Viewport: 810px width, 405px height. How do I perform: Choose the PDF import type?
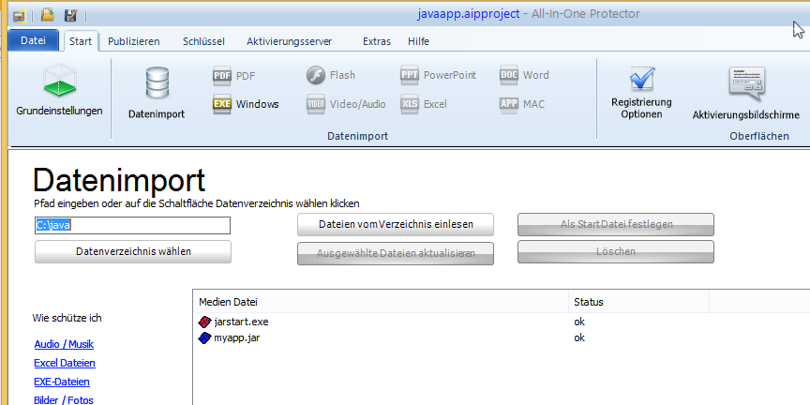click(234, 75)
